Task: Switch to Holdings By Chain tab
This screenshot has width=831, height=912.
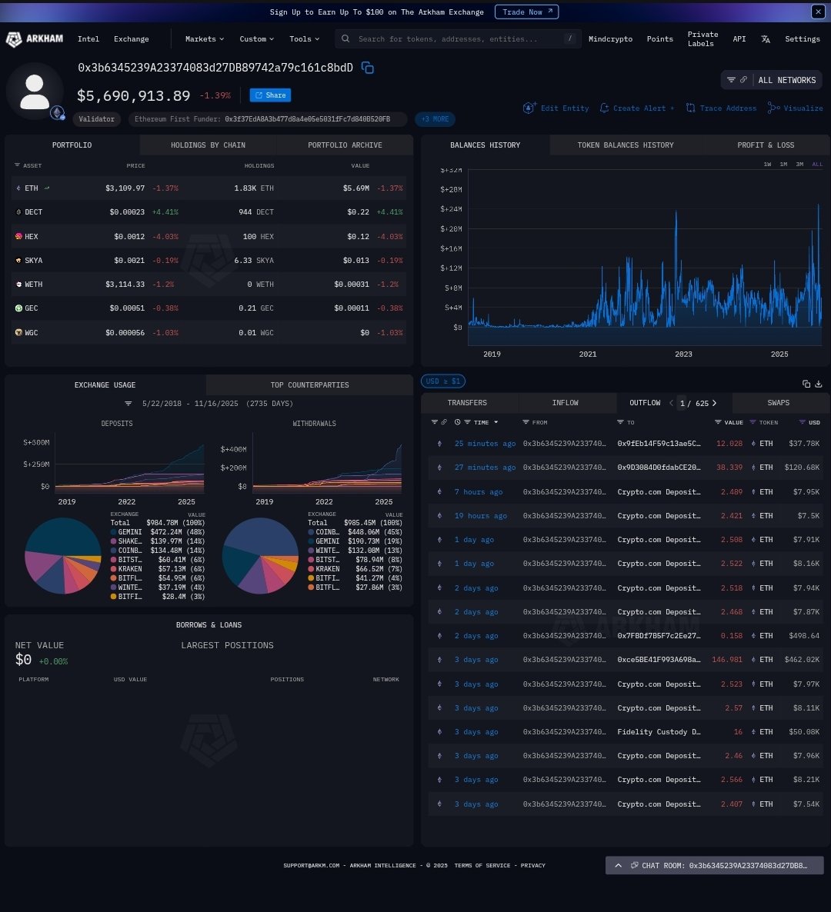Action: click(x=208, y=145)
